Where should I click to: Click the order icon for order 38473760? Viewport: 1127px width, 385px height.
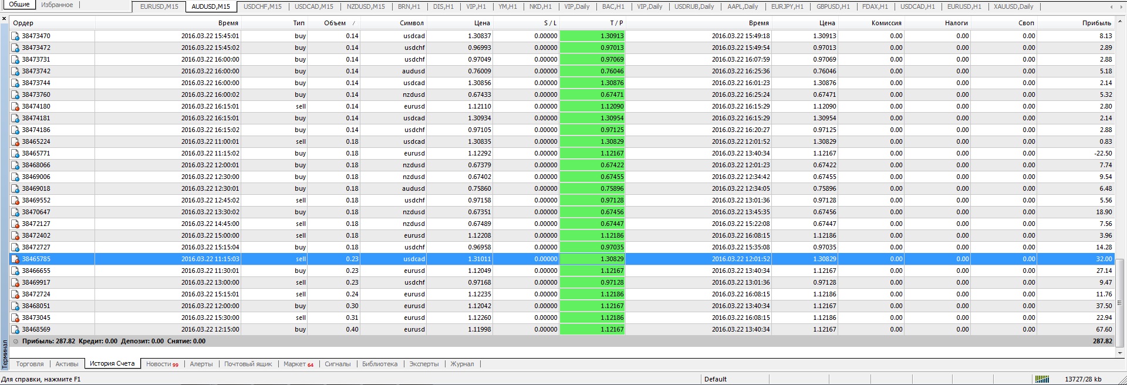click(15, 94)
